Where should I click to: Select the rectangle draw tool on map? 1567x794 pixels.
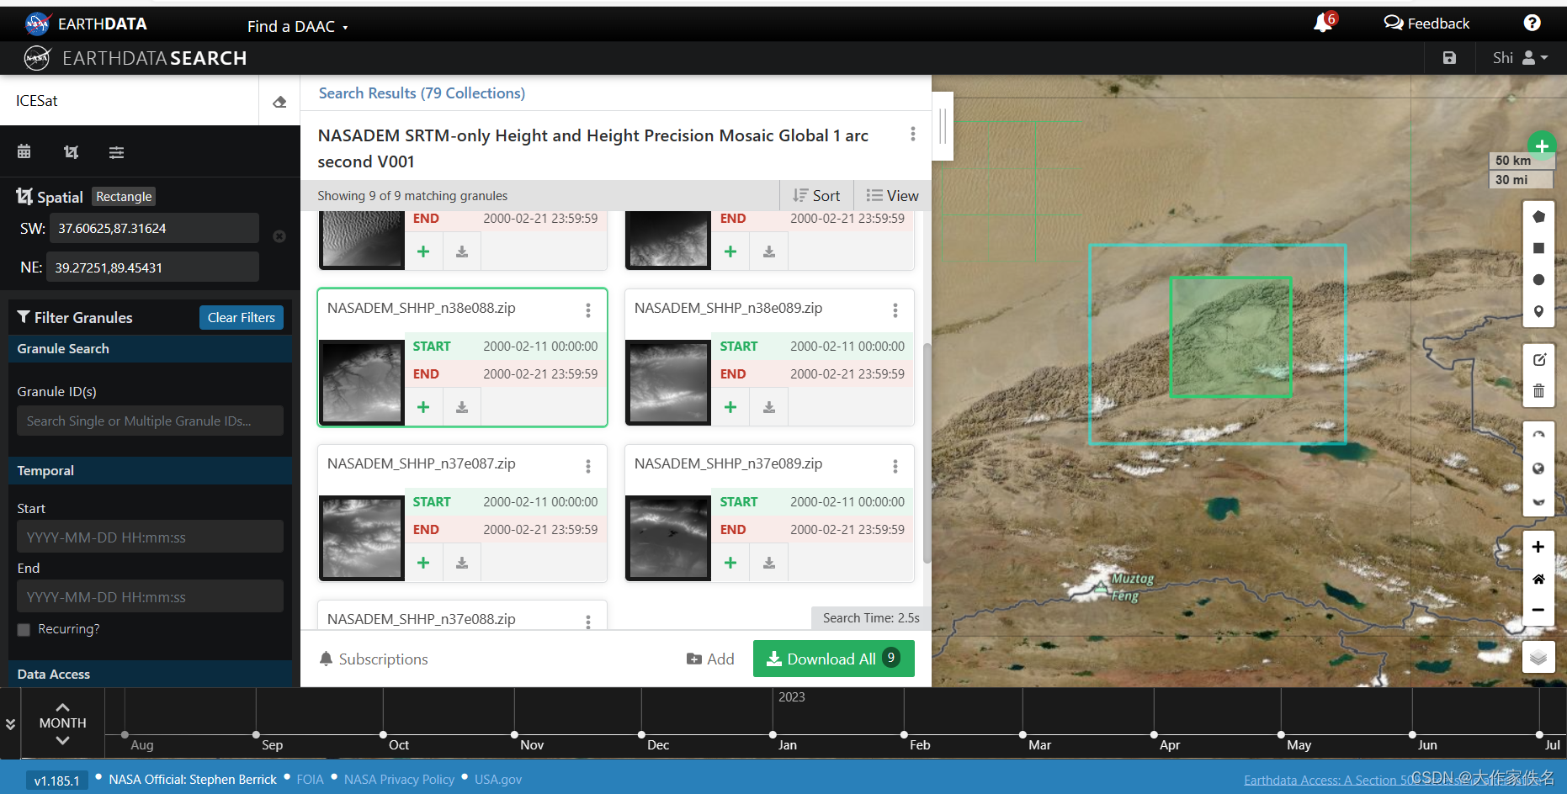(1538, 248)
